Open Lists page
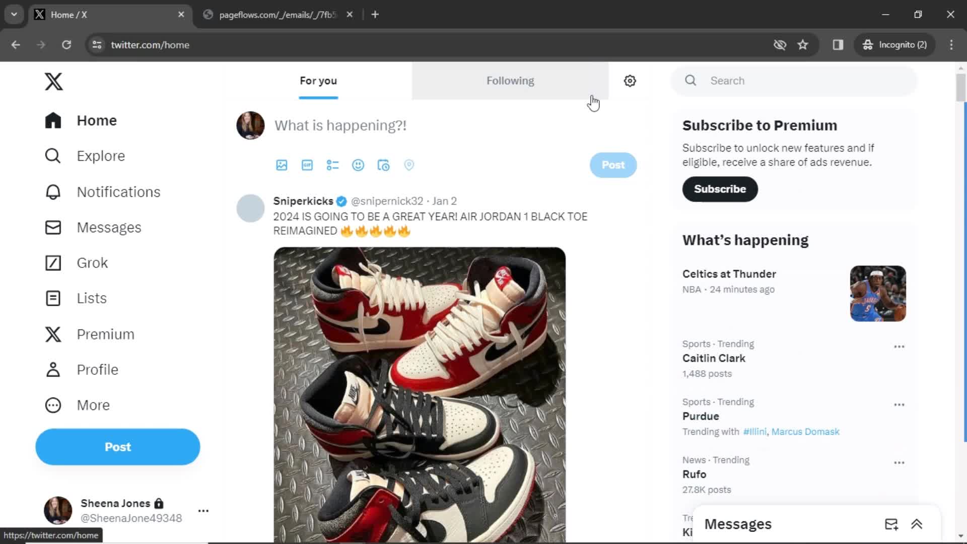Image resolution: width=967 pixels, height=544 pixels. tap(76, 298)
